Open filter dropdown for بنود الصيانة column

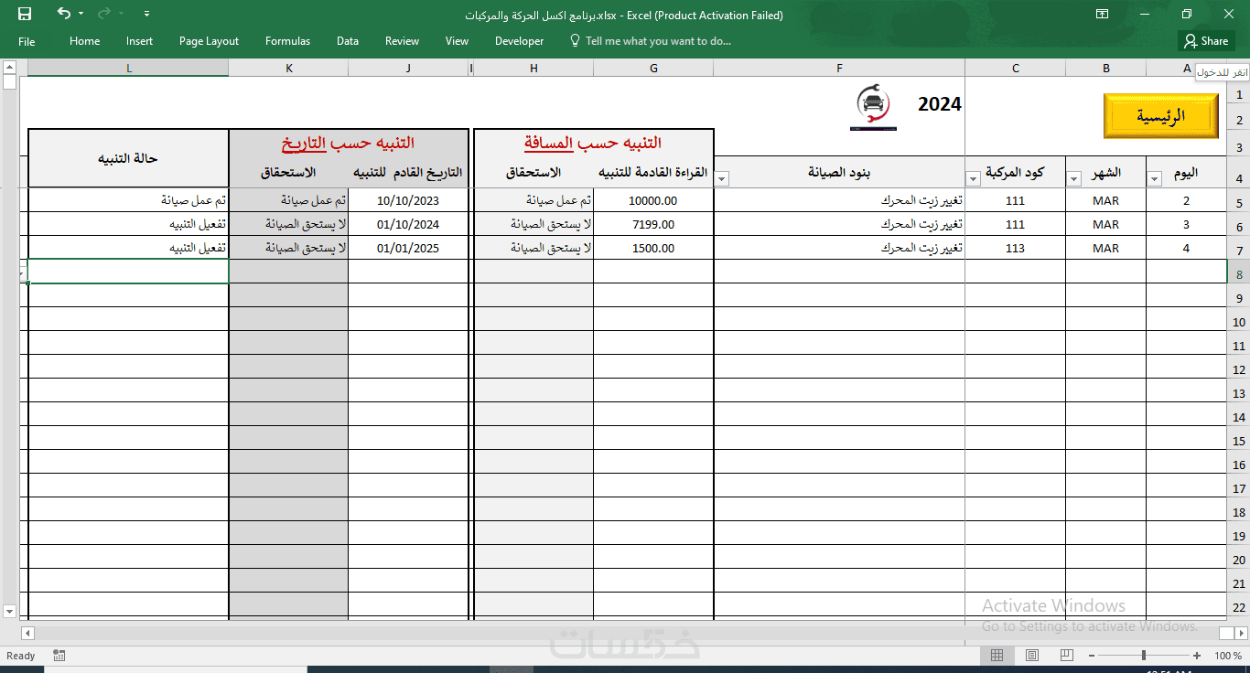[722, 179]
